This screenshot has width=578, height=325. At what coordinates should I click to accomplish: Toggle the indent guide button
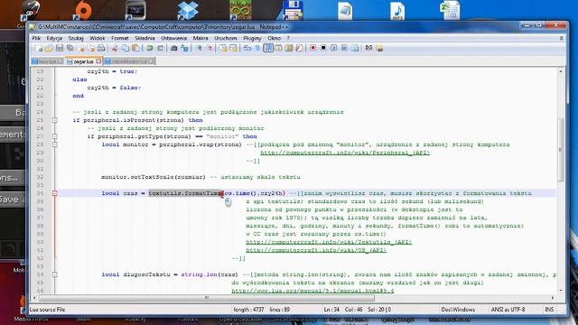[268, 48]
